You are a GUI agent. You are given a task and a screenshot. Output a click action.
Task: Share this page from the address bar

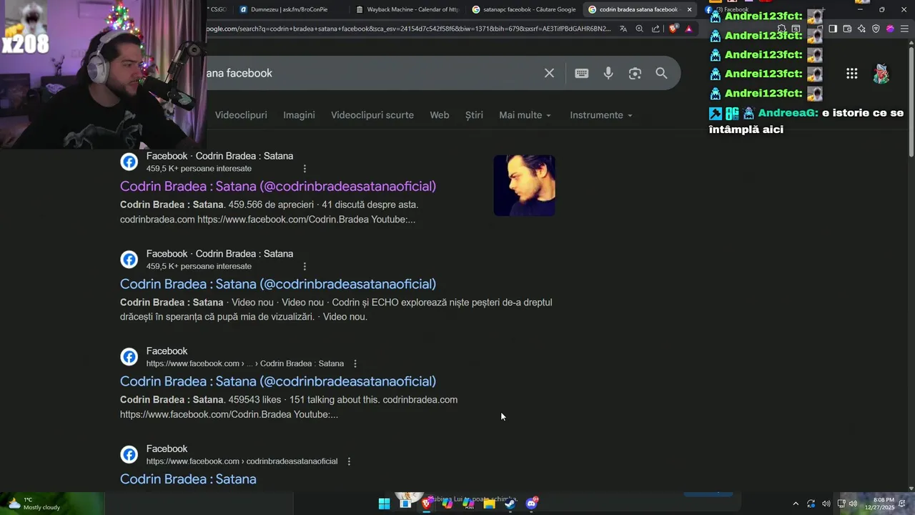coord(656,29)
